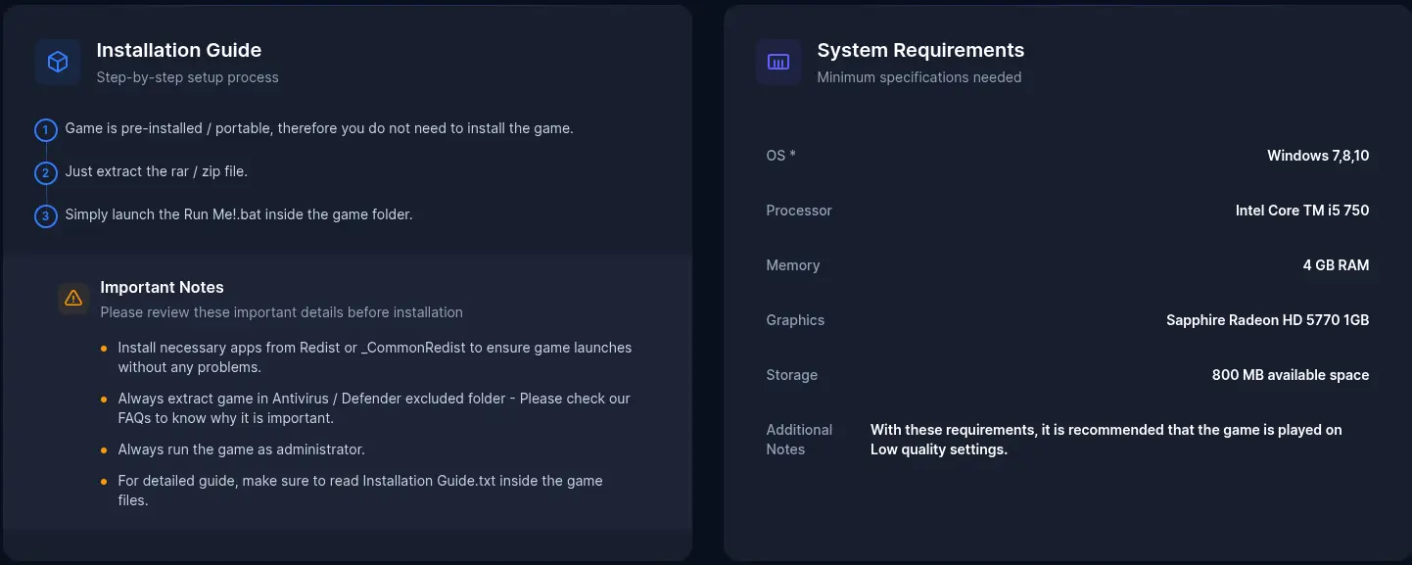
Task: Click the Additional Notes label
Action: click(799, 440)
